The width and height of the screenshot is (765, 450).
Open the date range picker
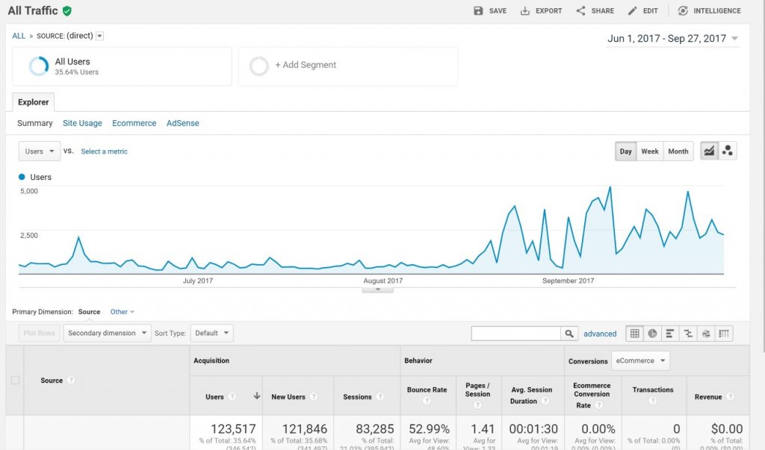click(673, 39)
